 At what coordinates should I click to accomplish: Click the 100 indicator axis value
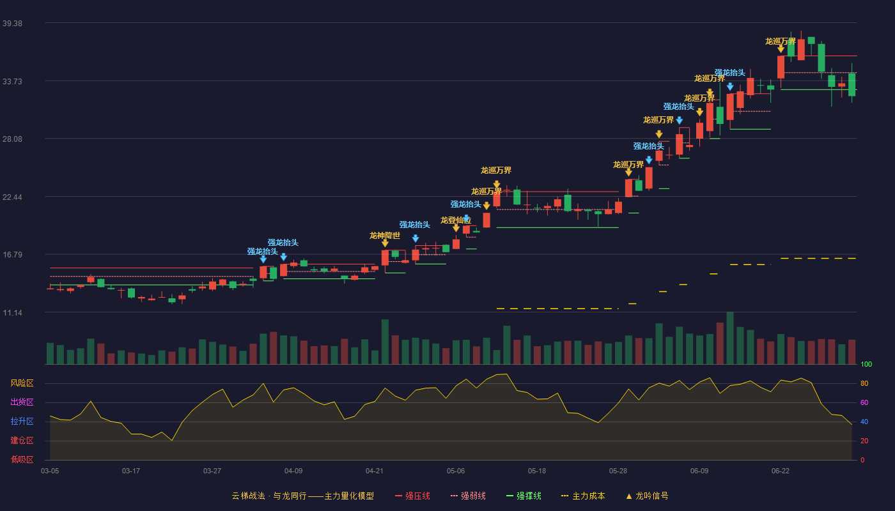coord(866,365)
